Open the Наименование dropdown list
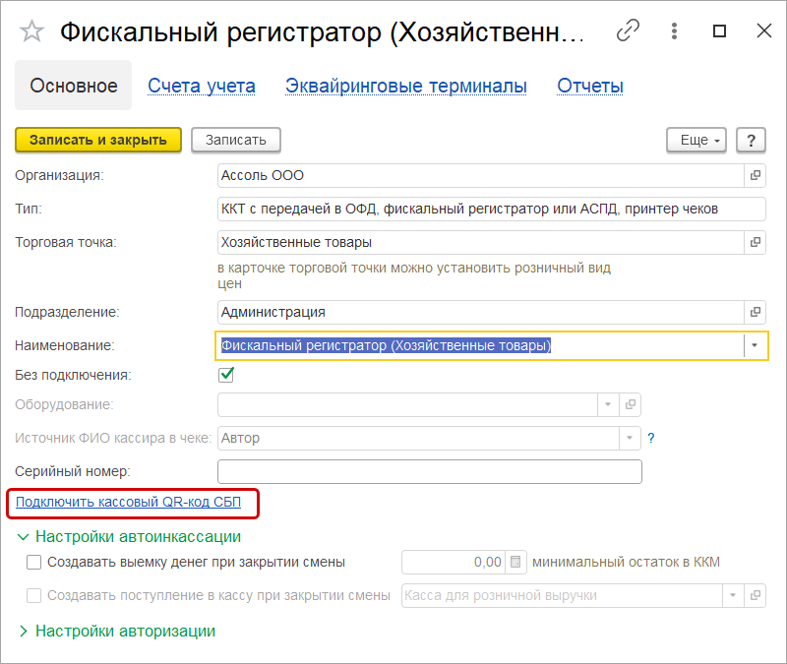 click(x=755, y=346)
